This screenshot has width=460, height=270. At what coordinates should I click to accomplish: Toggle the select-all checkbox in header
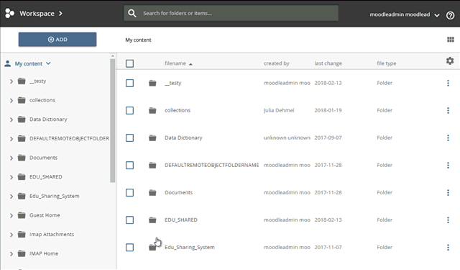[x=129, y=63]
